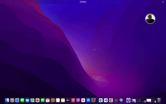Open the Messages app in the Dock
Viewport: 166px width, 104px height.
point(22,100)
